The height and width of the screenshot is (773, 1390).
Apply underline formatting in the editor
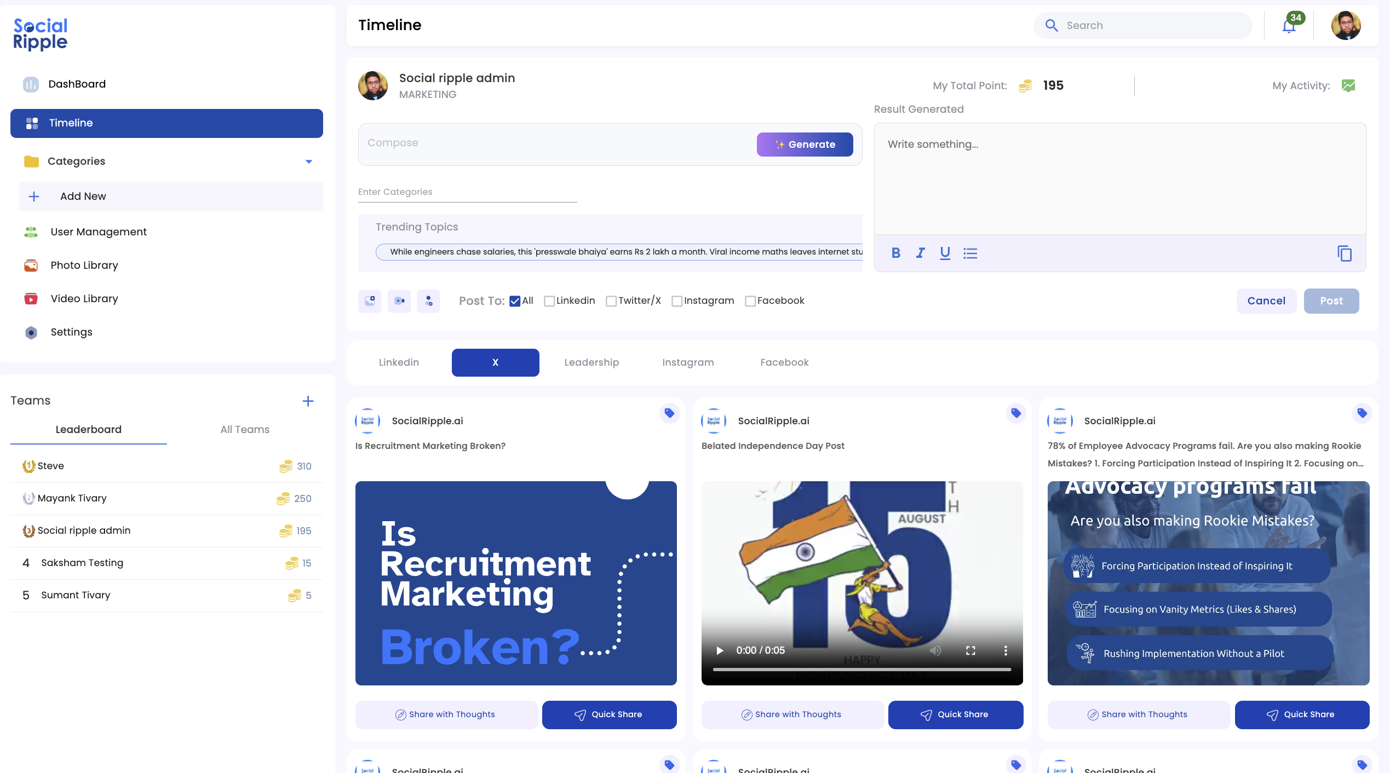945,253
